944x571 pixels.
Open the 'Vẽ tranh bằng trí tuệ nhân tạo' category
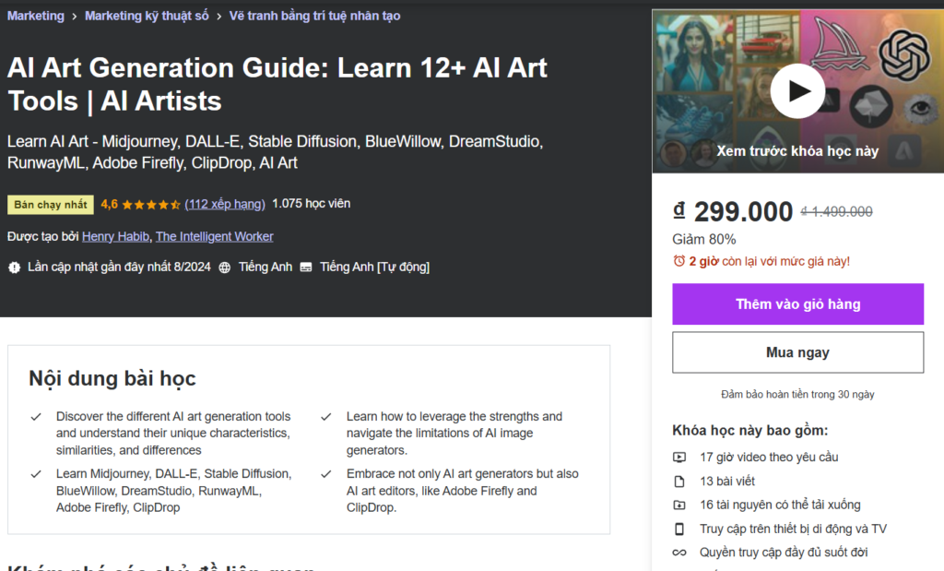(314, 16)
